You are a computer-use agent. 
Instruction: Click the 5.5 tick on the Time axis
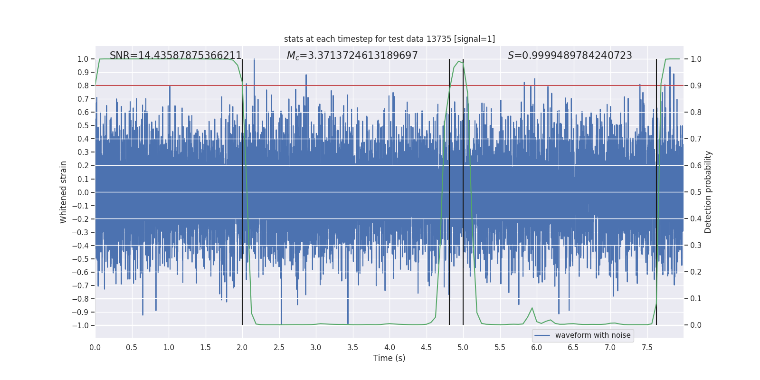click(500, 347)
